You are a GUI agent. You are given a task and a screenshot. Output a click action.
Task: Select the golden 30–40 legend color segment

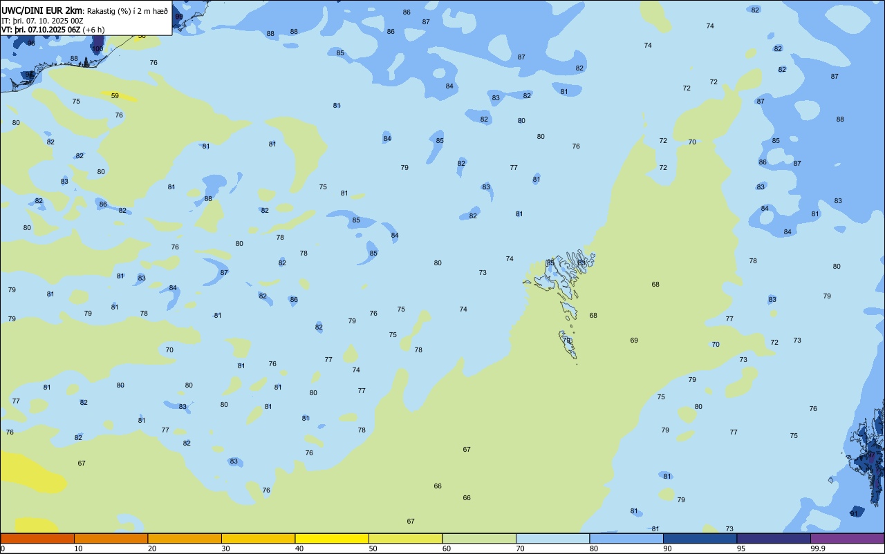[x=258, y=538]
